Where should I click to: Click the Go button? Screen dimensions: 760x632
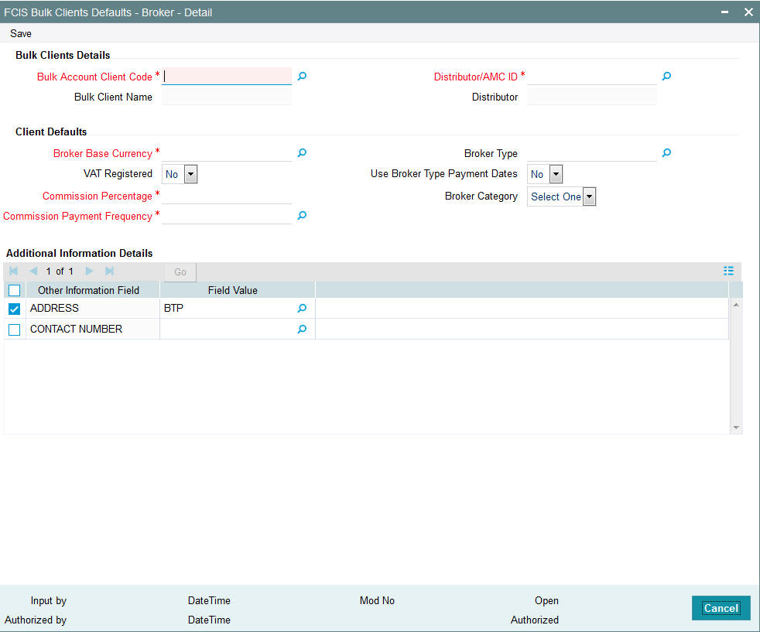click(180, 272)
